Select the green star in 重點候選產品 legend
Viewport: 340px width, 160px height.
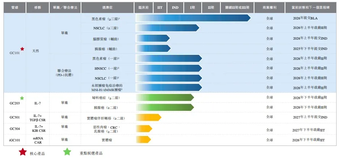tap(67, 152)
